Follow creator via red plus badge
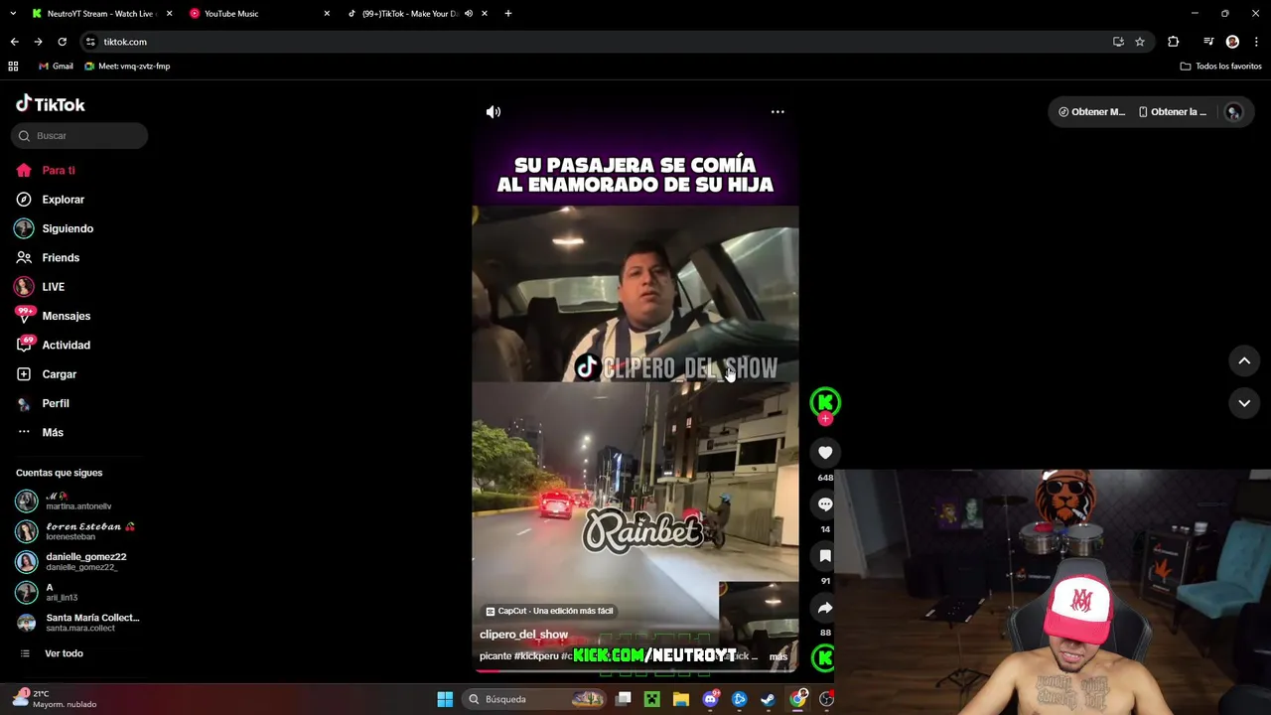This screenshot has width=1271, height=715. 825,419
